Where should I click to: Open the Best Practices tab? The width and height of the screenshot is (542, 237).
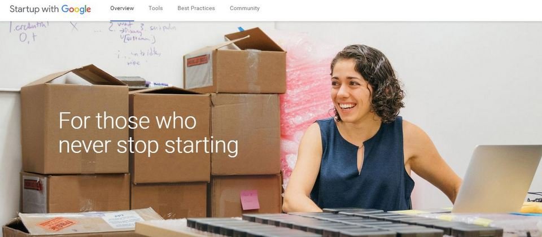pyautogui.click(x=196, y=8)
